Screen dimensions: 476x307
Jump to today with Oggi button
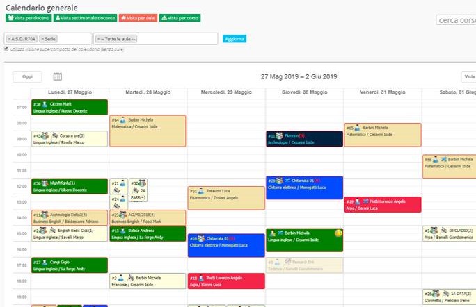click(x=27, y=77)
